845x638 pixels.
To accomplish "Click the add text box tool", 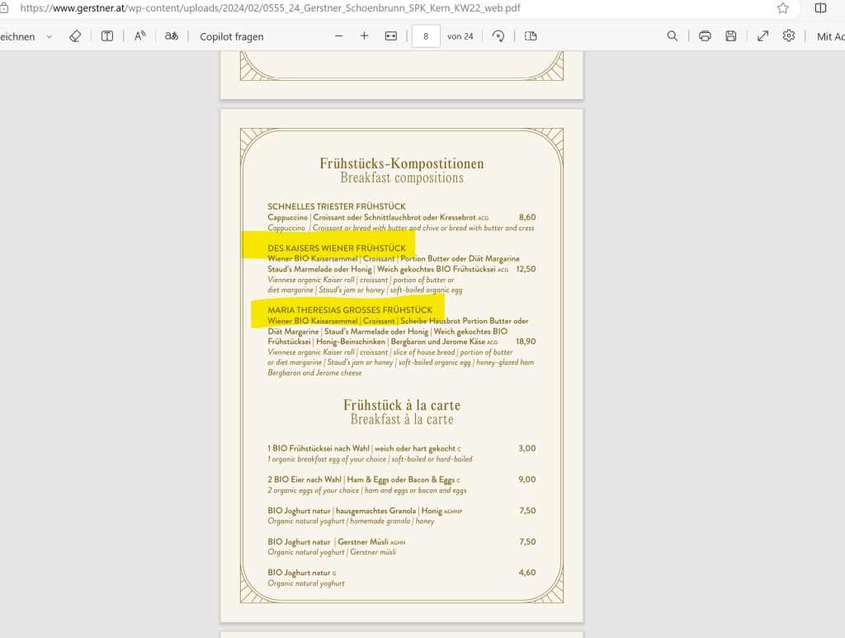I will [107, 36].
